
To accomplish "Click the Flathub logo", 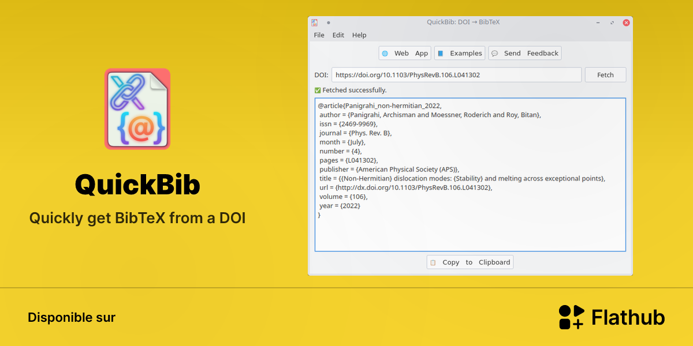I will tap(612, 317).
